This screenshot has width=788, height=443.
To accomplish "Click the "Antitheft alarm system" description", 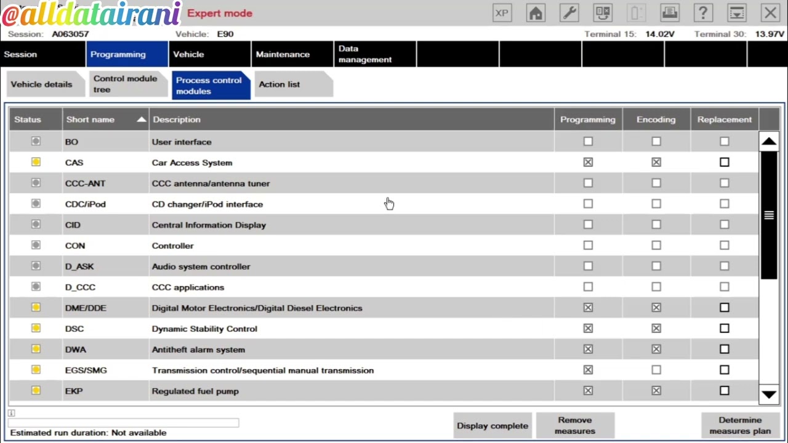I will 198,349.
